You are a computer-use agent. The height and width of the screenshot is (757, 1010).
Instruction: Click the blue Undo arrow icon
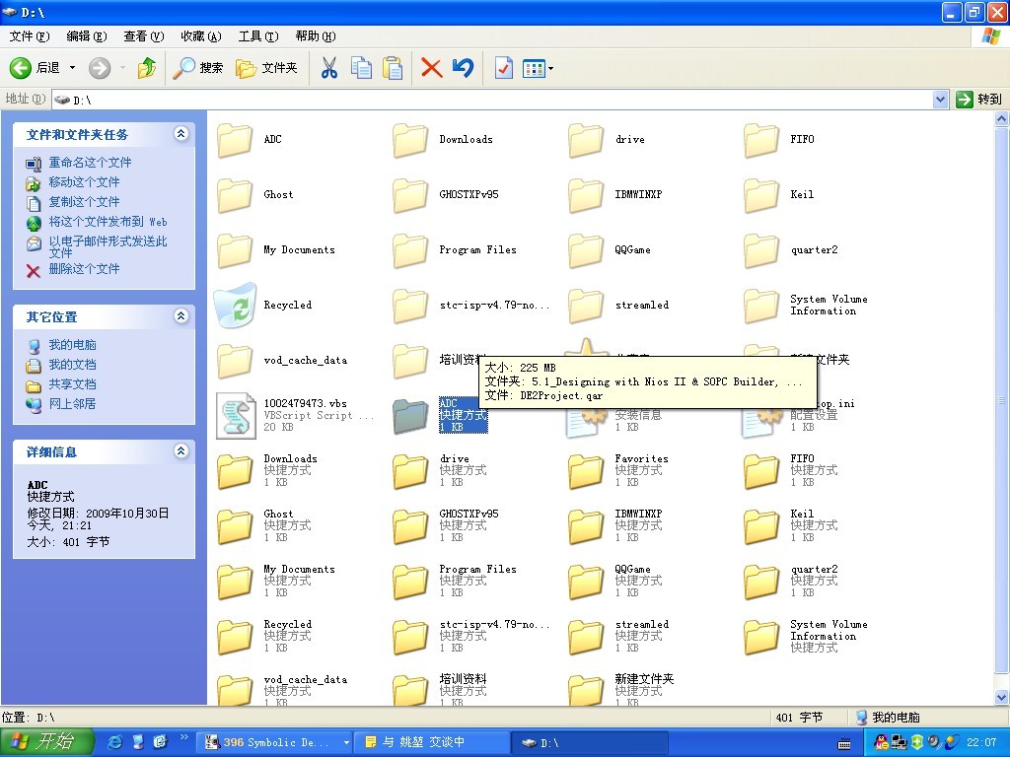tap(463, 68)
